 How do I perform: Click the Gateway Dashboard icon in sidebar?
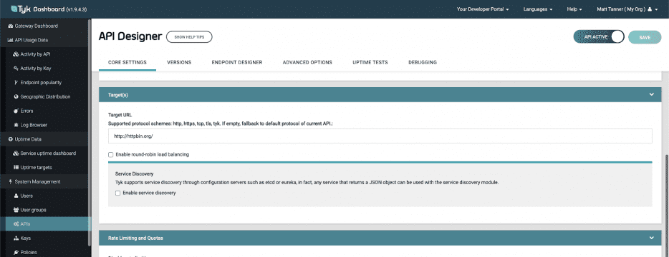tap(11, 26)
